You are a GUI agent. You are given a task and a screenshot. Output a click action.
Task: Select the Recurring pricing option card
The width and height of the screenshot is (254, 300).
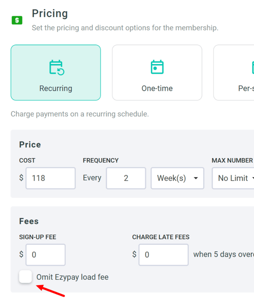[x=56, y=73]
